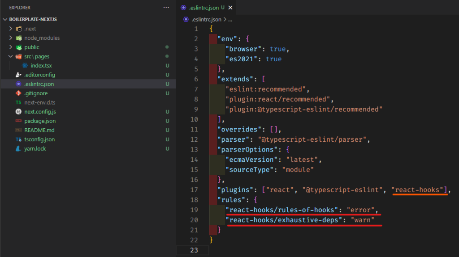Click the underlined "react-hooks" plugin string
The height and width of the screenshot is (257, 459).
click(417, 190)
